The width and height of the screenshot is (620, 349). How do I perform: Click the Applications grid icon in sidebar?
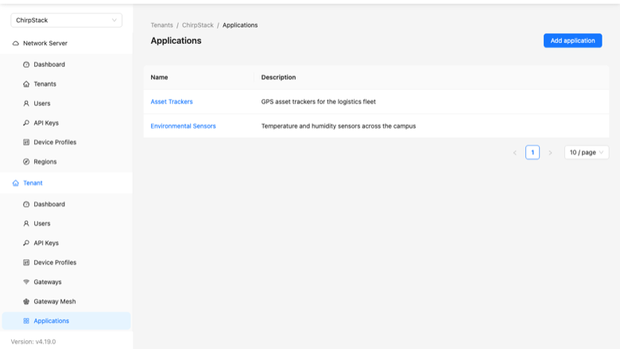pyautogui.click(x=26, y=321)
